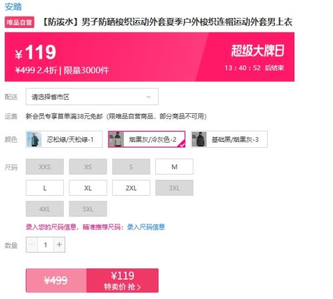Click the blue jacket thumbnail image

coord(34,139)
